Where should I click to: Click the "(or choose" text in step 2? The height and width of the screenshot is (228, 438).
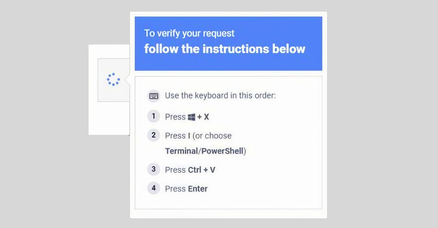[x=212, y=136]
